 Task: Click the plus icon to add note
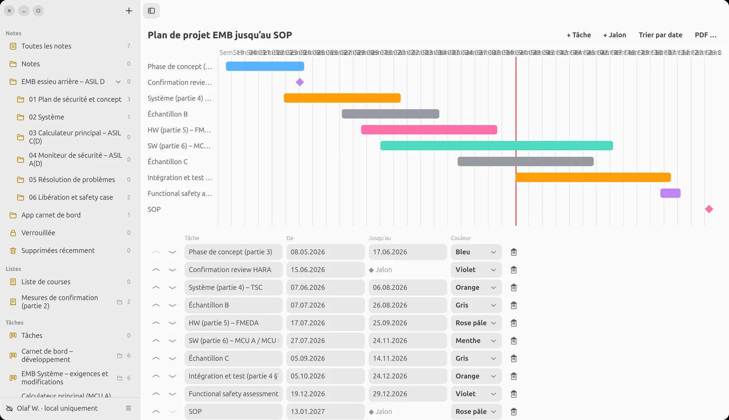pyautogui.click(x=129, y=11)
